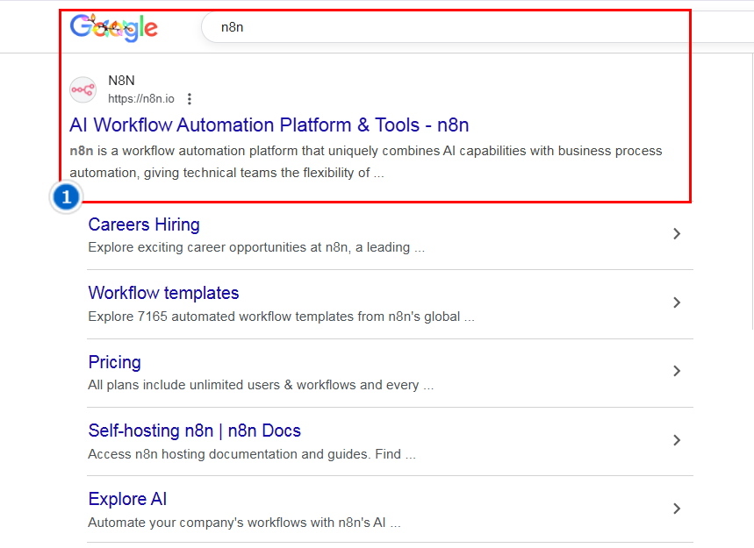Open the Self-hosting n8n | n8n Docs sitelink
This screenshot has width=754, height=548.
pos(194,431)
